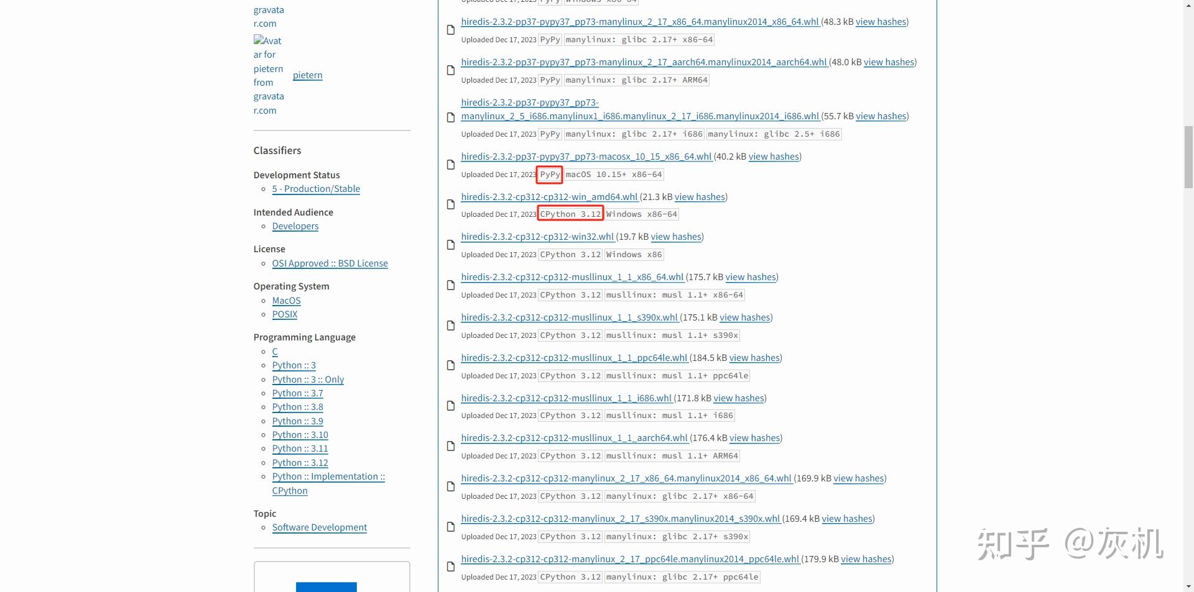Image resolution: width=1194 pixels, height=592 pixels.
Task: Click the file icon next to the musllinux i686 wheel
Action: click(450, 406)
